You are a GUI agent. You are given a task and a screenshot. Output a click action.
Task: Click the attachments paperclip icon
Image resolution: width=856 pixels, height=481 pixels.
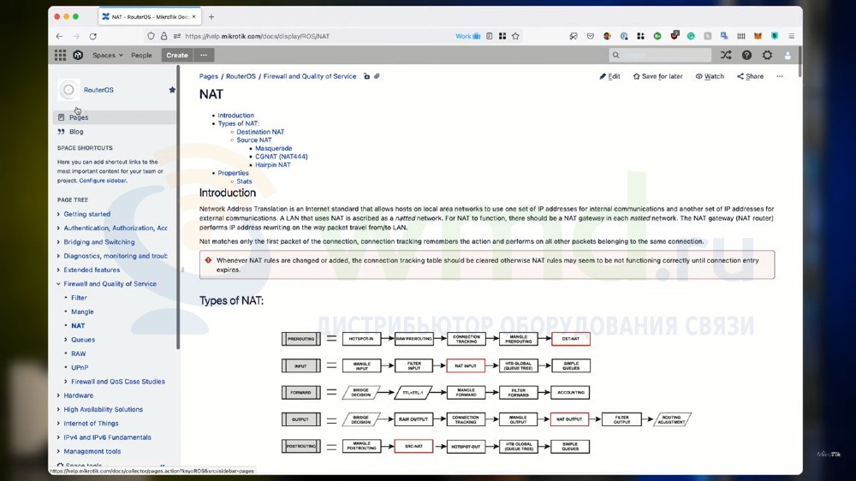point(377,76)
